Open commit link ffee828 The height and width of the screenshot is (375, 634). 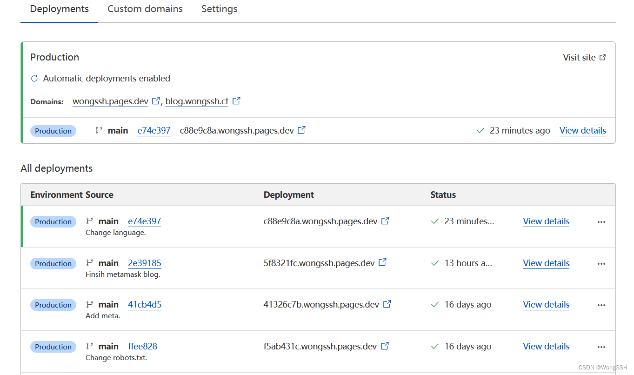click(142, 347)
